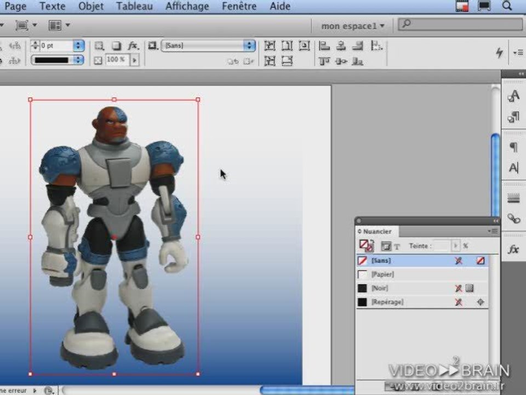
Task: Open the Fenêtre menu
Action: (x=239, y=6)
